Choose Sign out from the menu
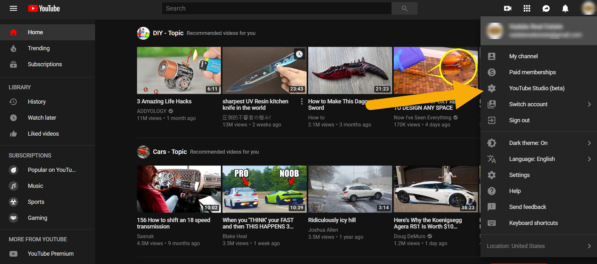597x264 pixels. 519,120
